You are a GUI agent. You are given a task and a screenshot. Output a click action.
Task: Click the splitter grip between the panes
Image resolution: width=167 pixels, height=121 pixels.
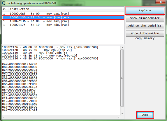63,45
